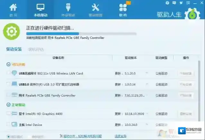Open version dropdown for 5.1.20.0 driver

[147, 73]
